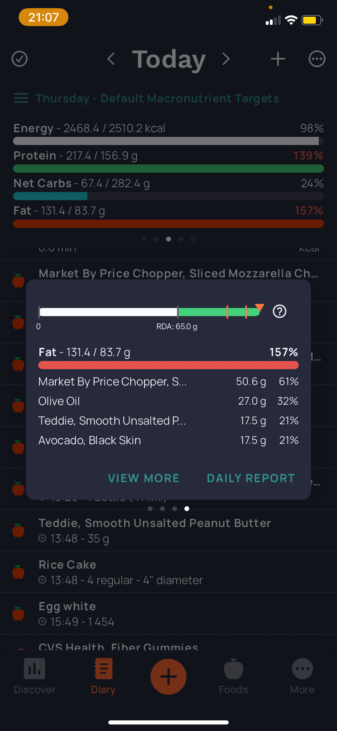Tap the Protein progress bar
This screenshot has width=337, height=731.
coord(168,168)
